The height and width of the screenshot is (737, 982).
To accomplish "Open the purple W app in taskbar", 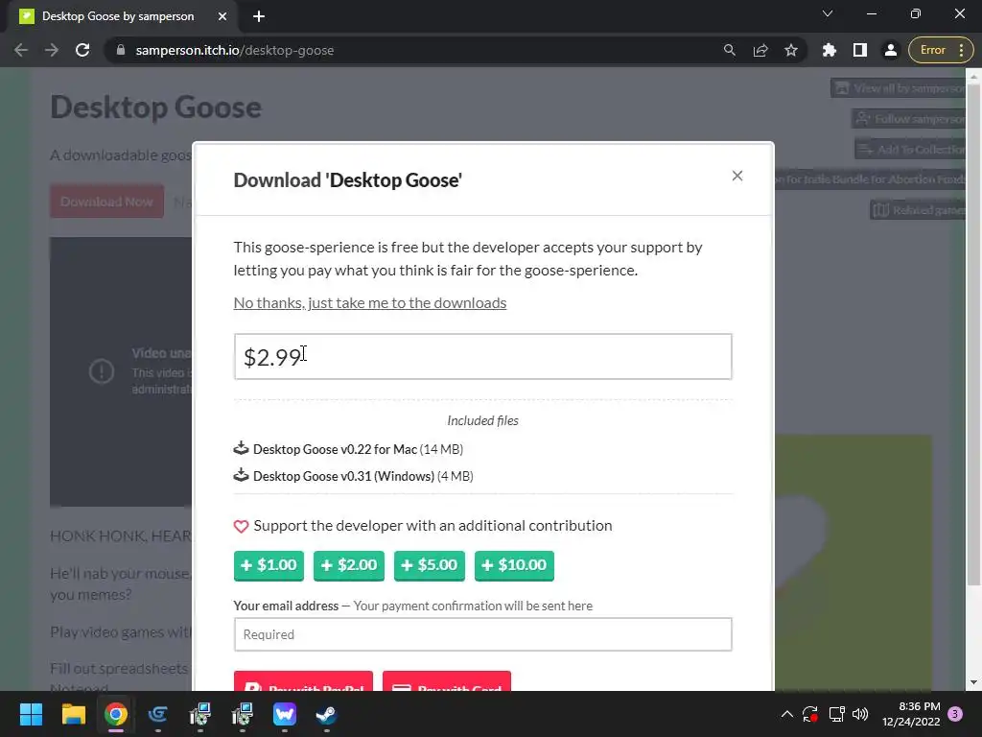I will pyautogui.click(x=284, y=714).
